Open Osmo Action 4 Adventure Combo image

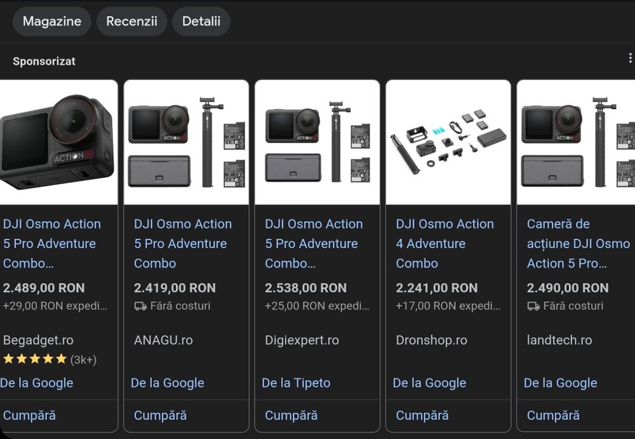coord(448,142)
